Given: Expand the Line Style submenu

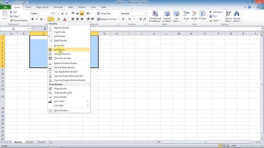Looking at the screenshot, I should [69, 106].
